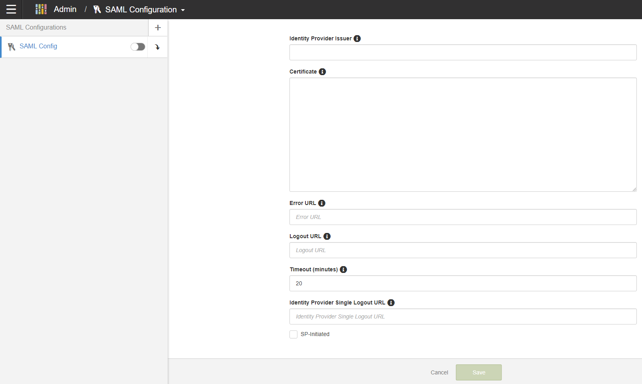The image size is (642, 384).
Task: Click info icon beside Identity Provider Issuer
Action: [x=357, y=38]
